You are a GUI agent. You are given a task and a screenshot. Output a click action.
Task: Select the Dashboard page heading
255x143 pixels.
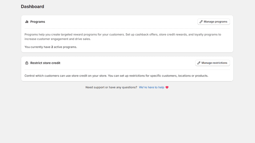point(32,6)
